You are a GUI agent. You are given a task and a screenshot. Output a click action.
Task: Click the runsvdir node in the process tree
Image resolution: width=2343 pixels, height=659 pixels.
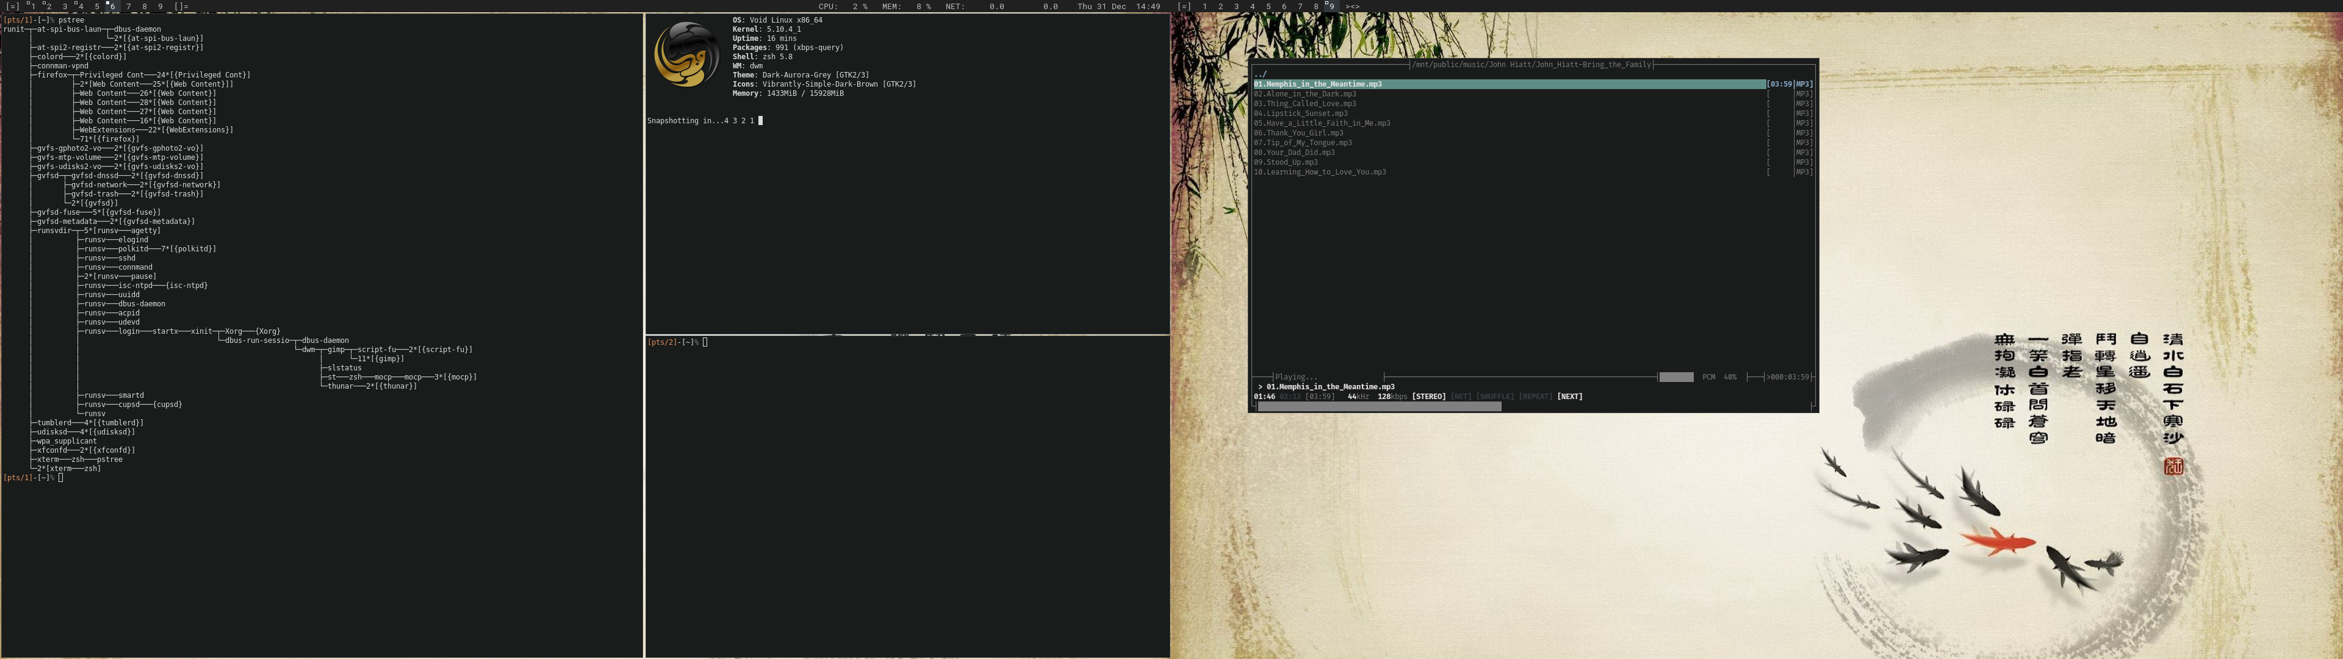(x=54, y=230)
